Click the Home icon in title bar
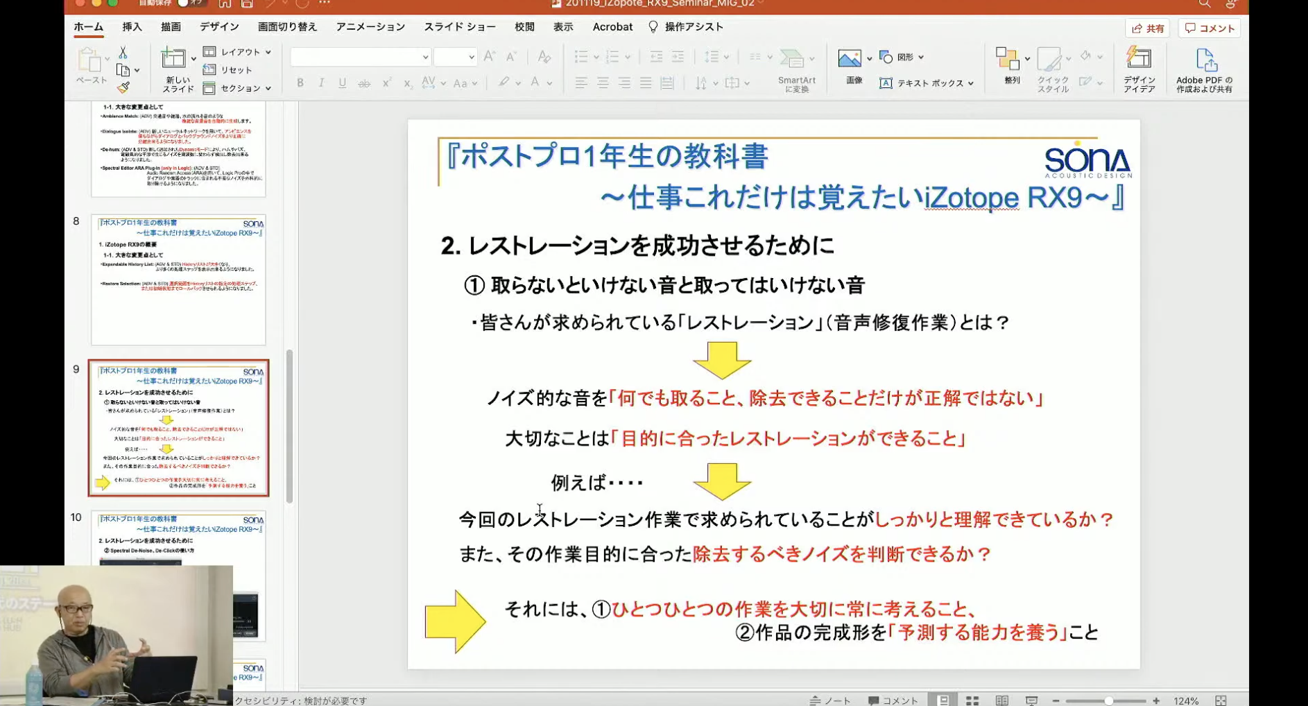Viewport: 1308px width, 706px height. click(224, 3)
